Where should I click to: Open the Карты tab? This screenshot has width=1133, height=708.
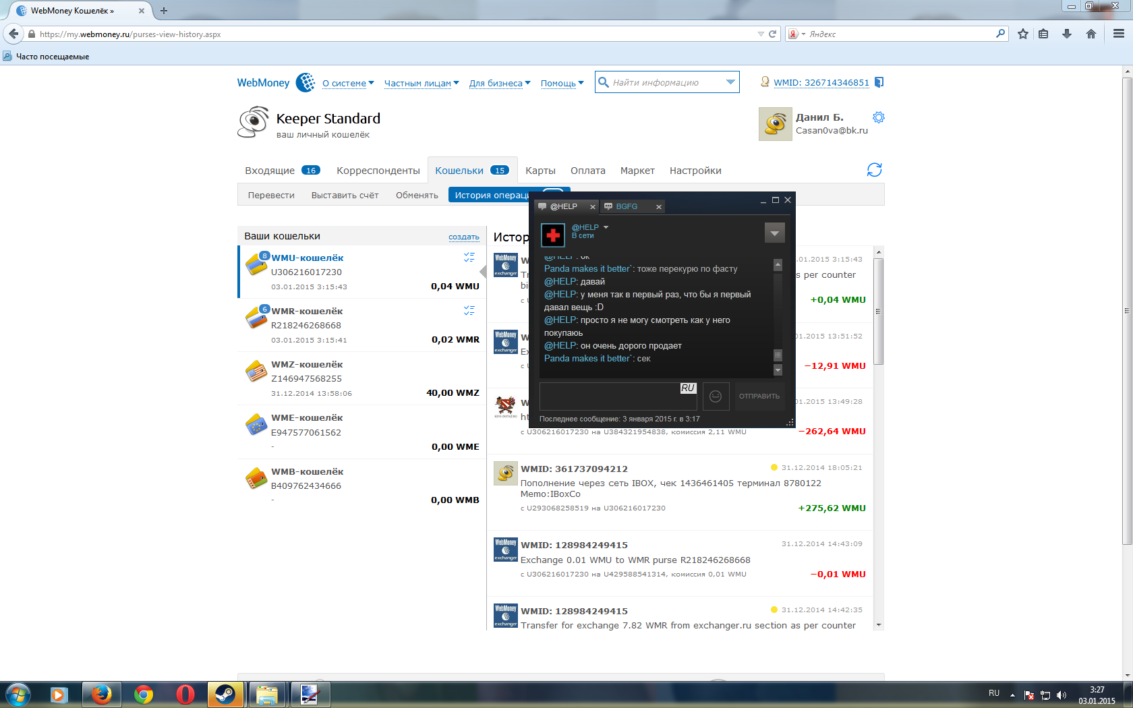[x=540, y=171]
